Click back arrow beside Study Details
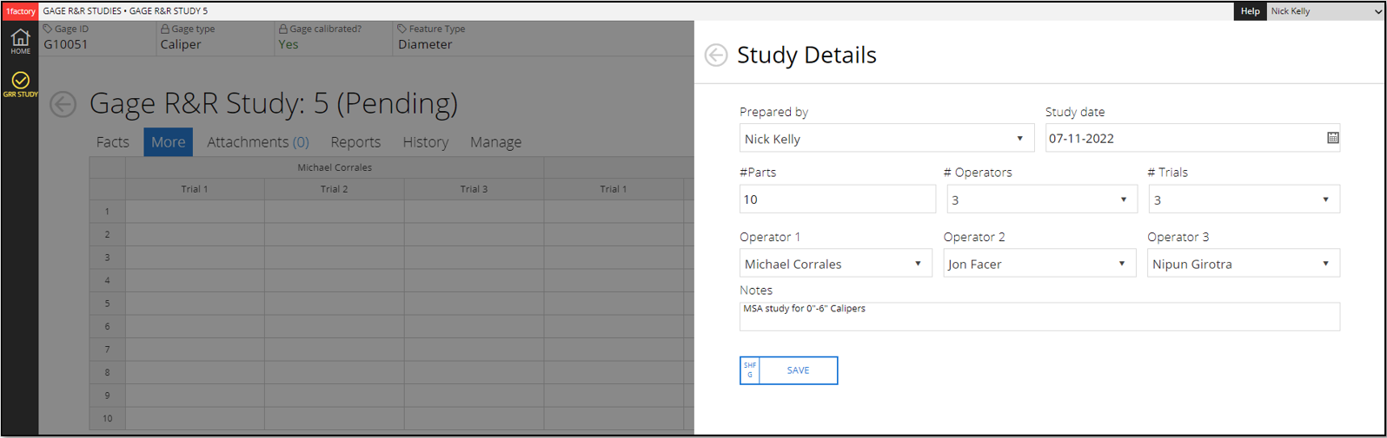This screenshot has width=1387, height=438. (715, 55)
